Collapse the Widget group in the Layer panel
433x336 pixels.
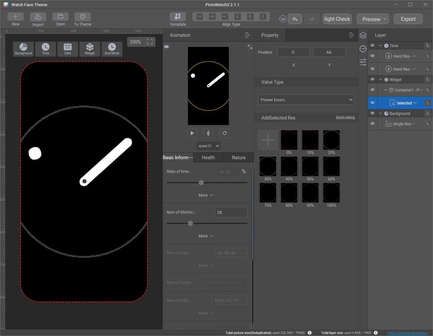pos(380,80)
